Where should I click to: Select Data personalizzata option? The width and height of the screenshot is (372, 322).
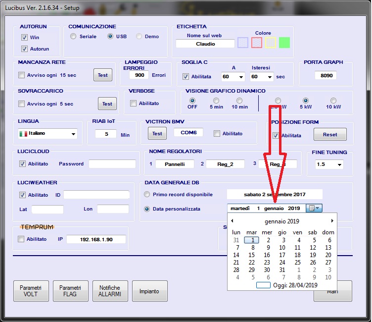pyautogui.click(x=147, y=209)
